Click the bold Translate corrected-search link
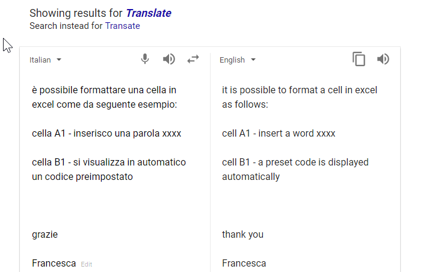This screenshot has width=441, height=272. coord(148,13)
